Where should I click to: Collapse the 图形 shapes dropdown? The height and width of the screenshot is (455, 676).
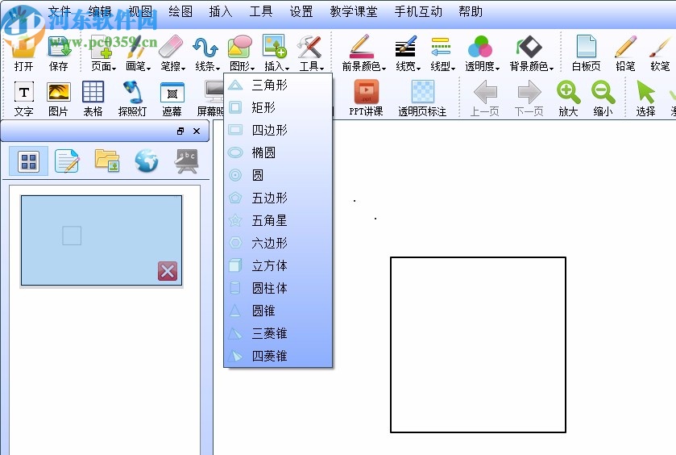point(242,53)
